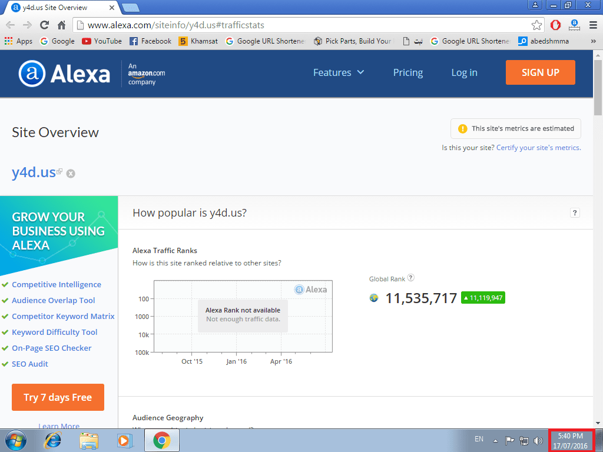The image size is (603, 452).
Task: Reload the current page
Action: [45, 25]
